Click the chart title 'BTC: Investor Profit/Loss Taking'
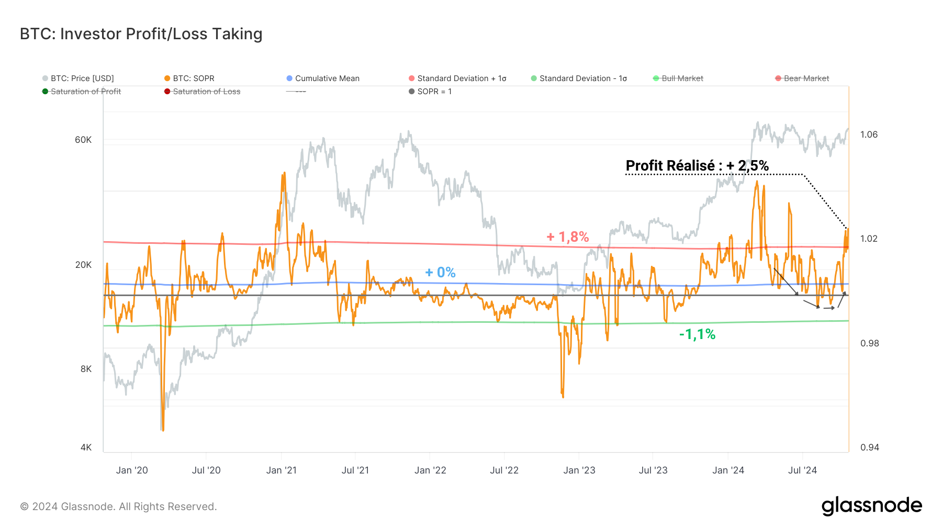Viewport: 942px width, 530px height. 141,34
